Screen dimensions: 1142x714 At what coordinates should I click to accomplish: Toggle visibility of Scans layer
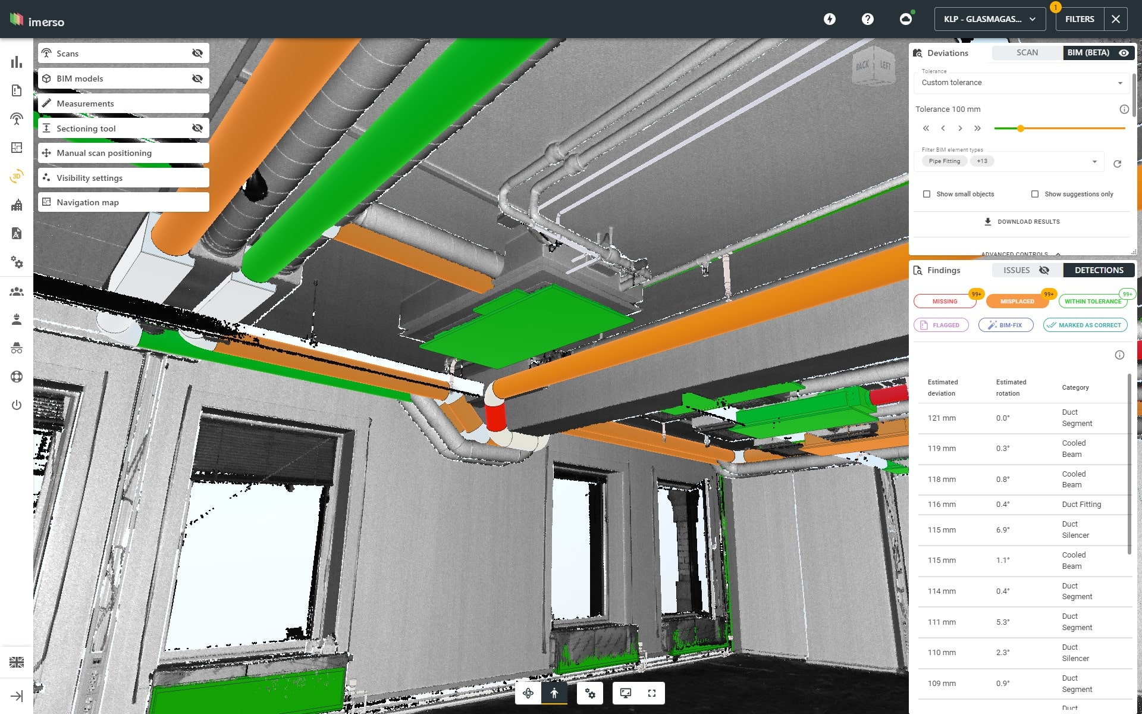197,54
